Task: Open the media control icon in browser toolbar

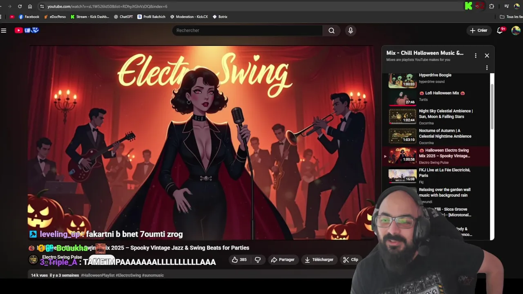Action: pyautogui.click(x=507, y=6)
